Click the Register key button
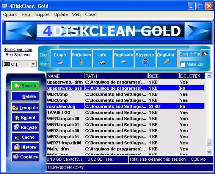215x174 pixels. click(x=166, y=59)
